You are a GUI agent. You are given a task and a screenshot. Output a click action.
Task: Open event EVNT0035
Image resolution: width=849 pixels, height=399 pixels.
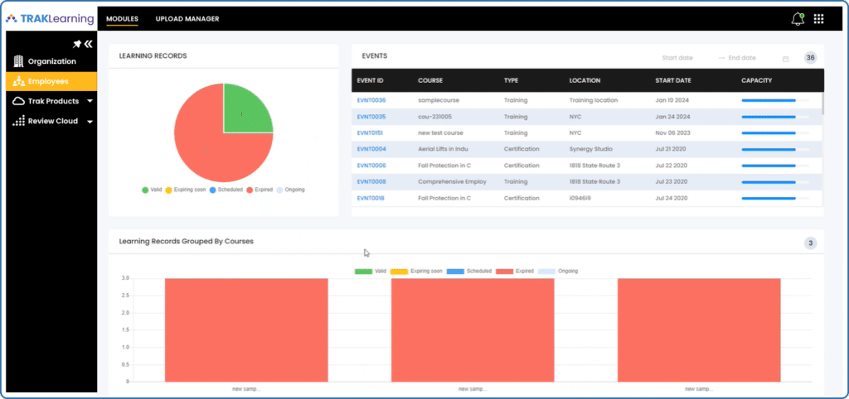click(371, 117)
